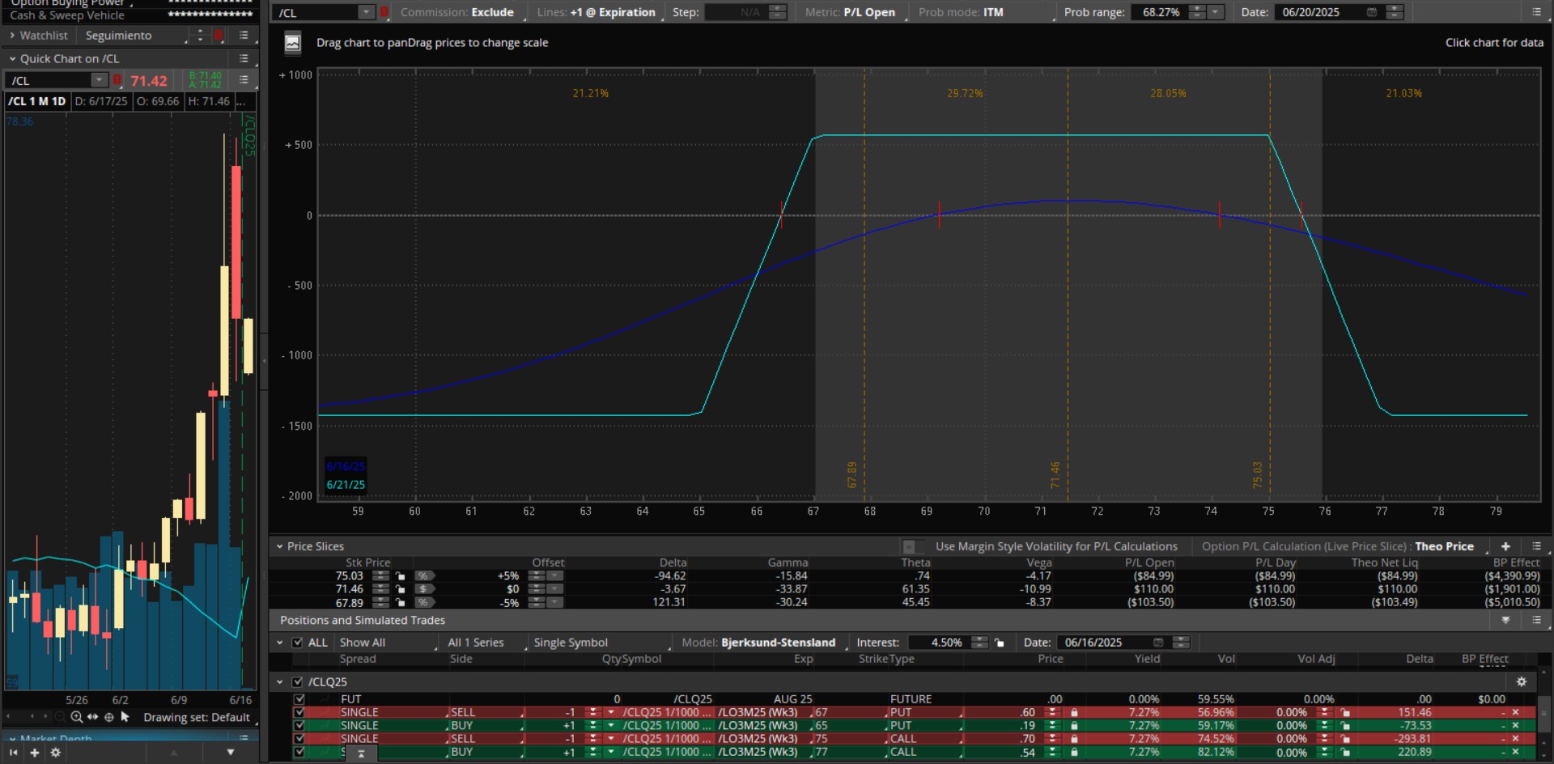Remove the SELL 67 PUT row with its X
This screenshot has width=1554, height=764.
click(1515, 713)
